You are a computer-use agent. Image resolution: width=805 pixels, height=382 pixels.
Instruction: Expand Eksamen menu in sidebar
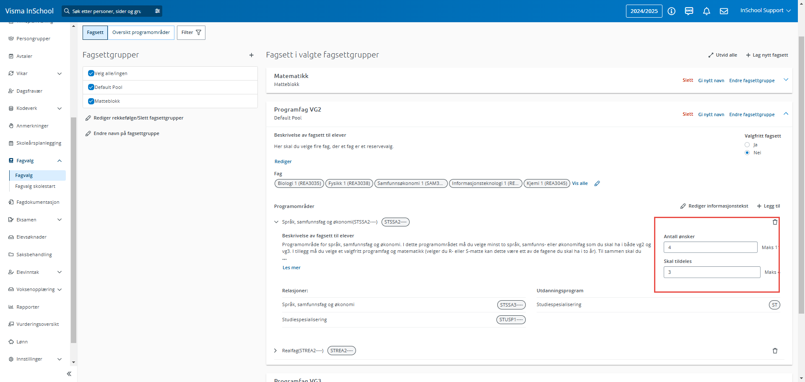click(x=60, y=220)
